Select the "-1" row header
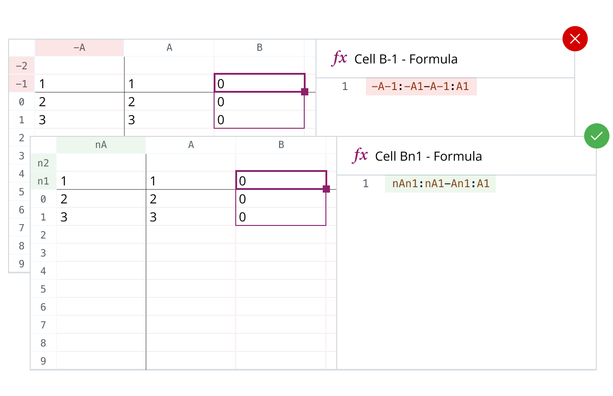Image resolution: width=613 pixels, height=396 pixels. pos(22,84)
